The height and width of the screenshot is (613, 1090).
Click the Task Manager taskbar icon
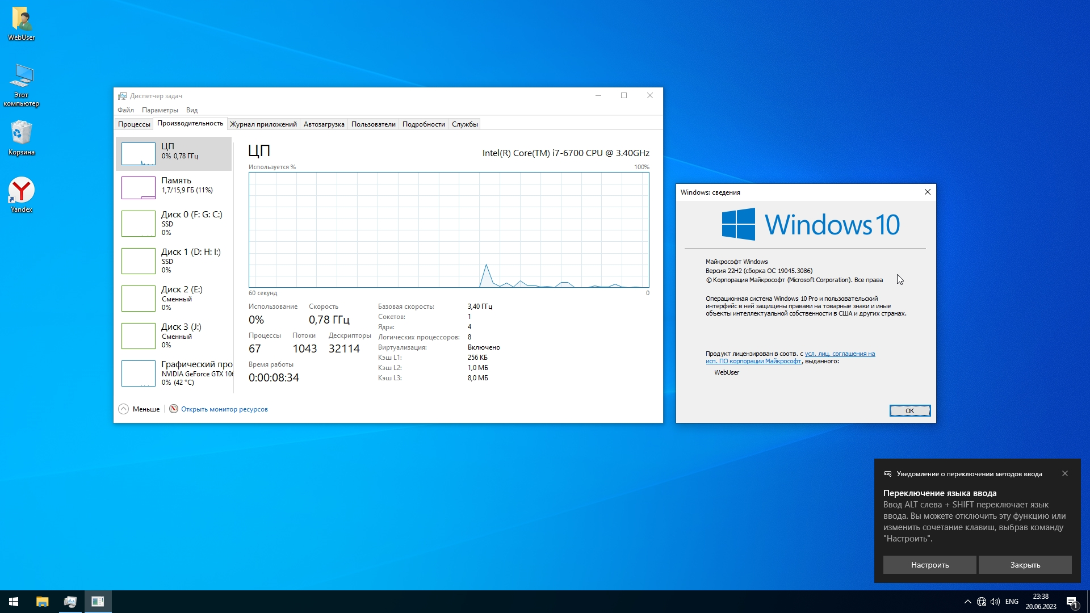coord(70,602)
